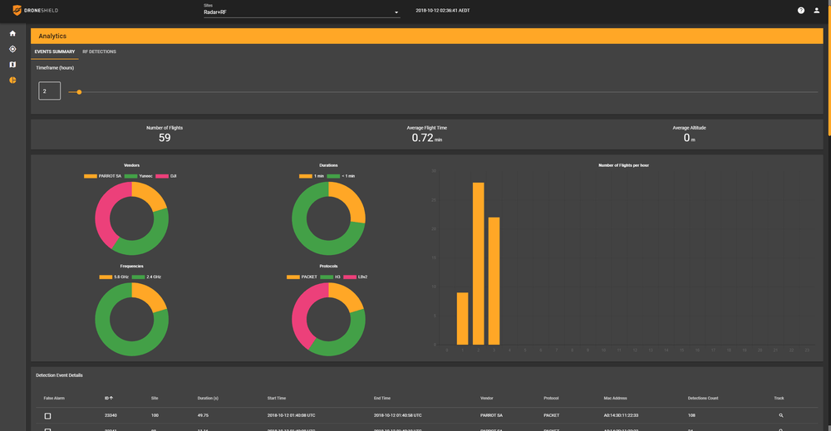
Task: Click the Detections Count column header
Action: click(705, 399)
